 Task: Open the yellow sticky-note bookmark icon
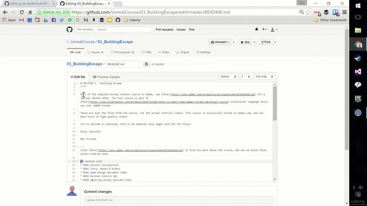click(110, 20)
